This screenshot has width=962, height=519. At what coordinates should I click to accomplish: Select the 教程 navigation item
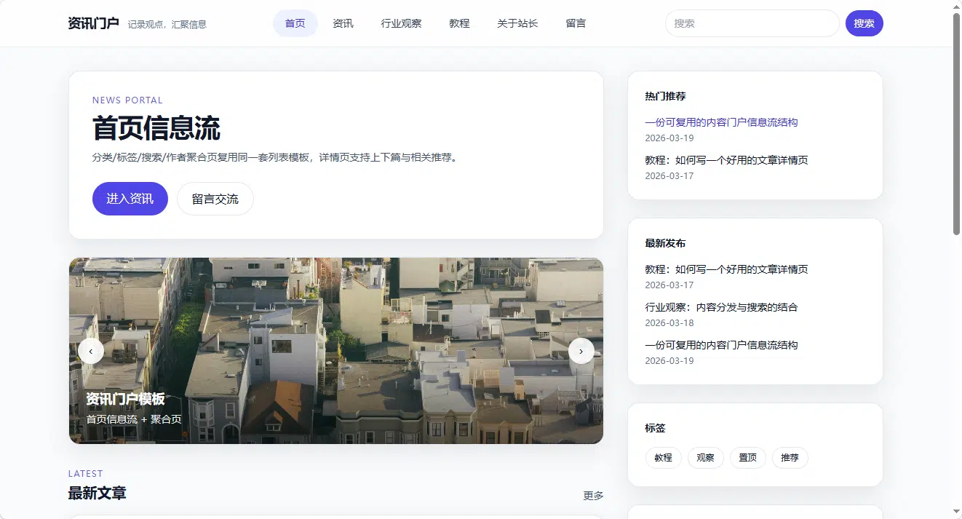(459, 23)
